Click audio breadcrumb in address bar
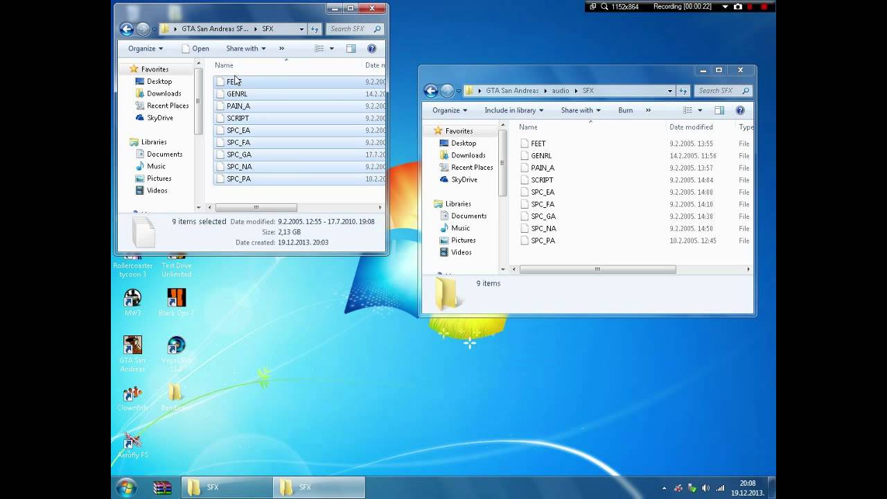 pos(561,91)
